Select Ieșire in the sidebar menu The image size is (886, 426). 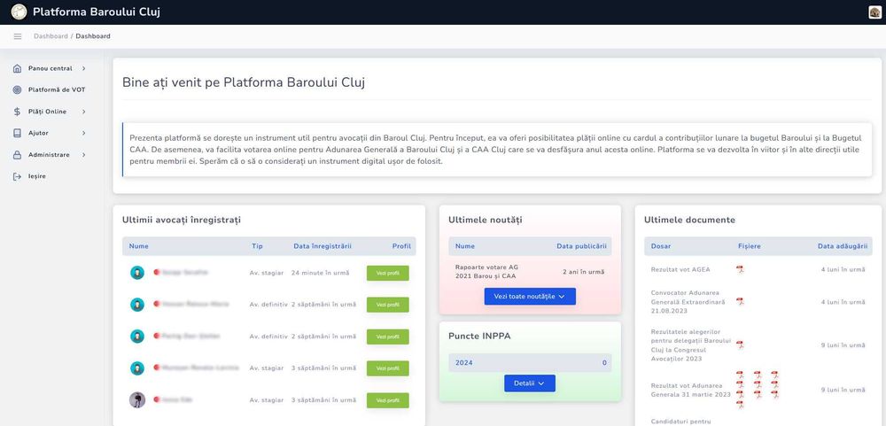pos(37,176)
